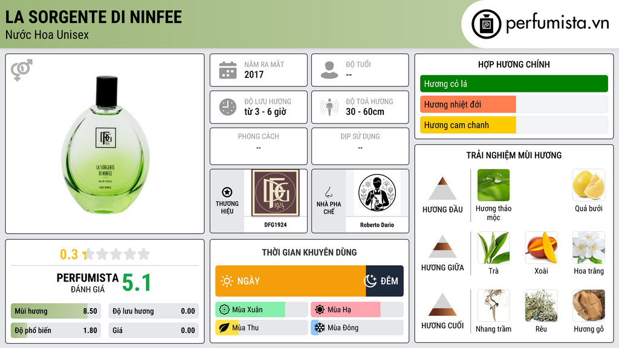Click the Roberto Dario perfumer name
Screen dimensions: 619x348
pos(377,225)
